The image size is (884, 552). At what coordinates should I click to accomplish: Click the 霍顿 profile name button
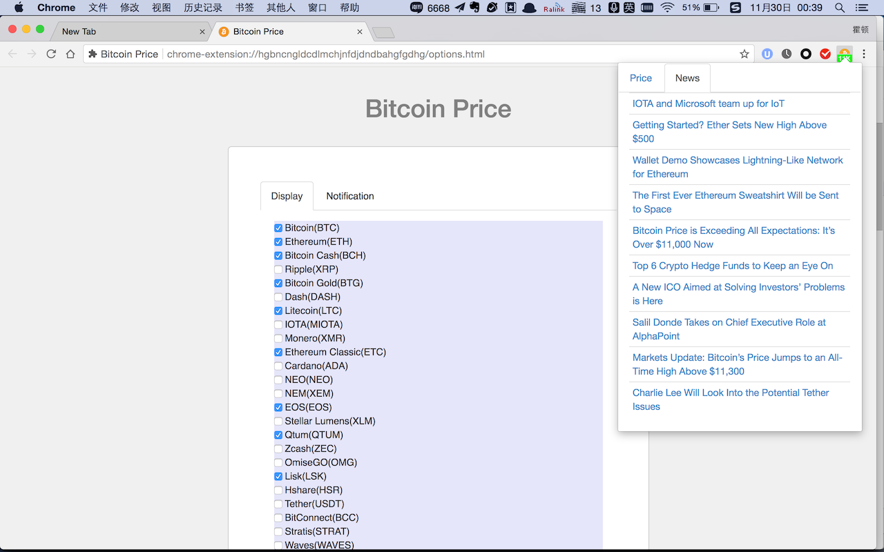click(x=861, y=29)
